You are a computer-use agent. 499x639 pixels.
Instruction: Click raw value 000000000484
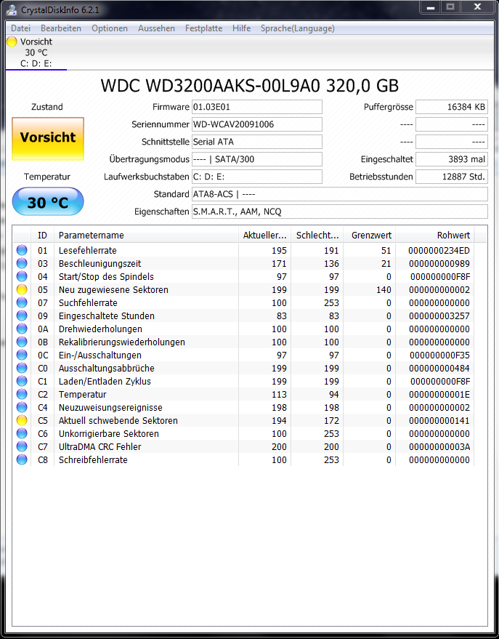click(439, 368)
